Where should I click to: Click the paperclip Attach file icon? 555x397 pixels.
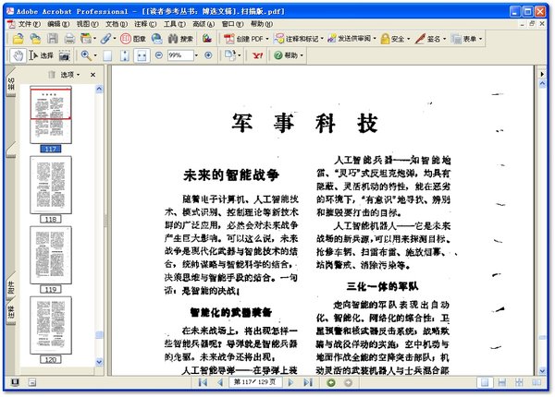[105, 39]
